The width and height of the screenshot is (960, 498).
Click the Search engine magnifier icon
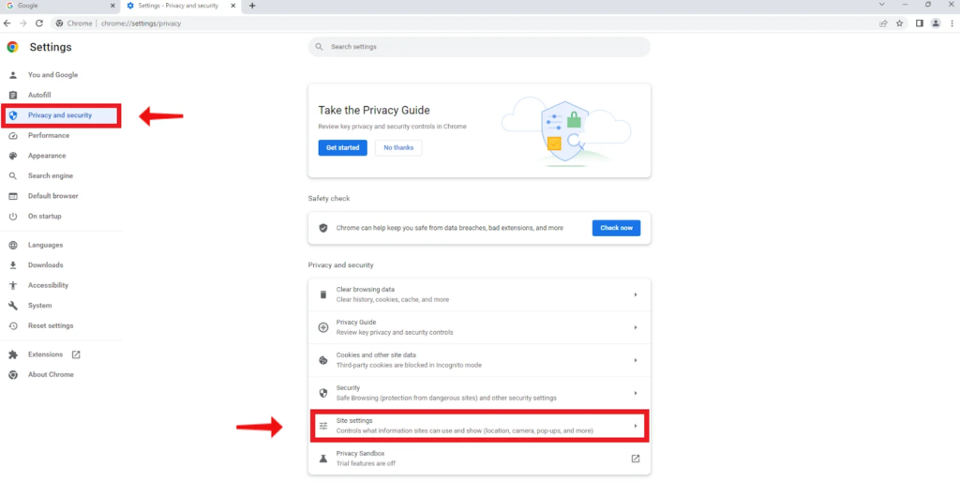point(13,175)
